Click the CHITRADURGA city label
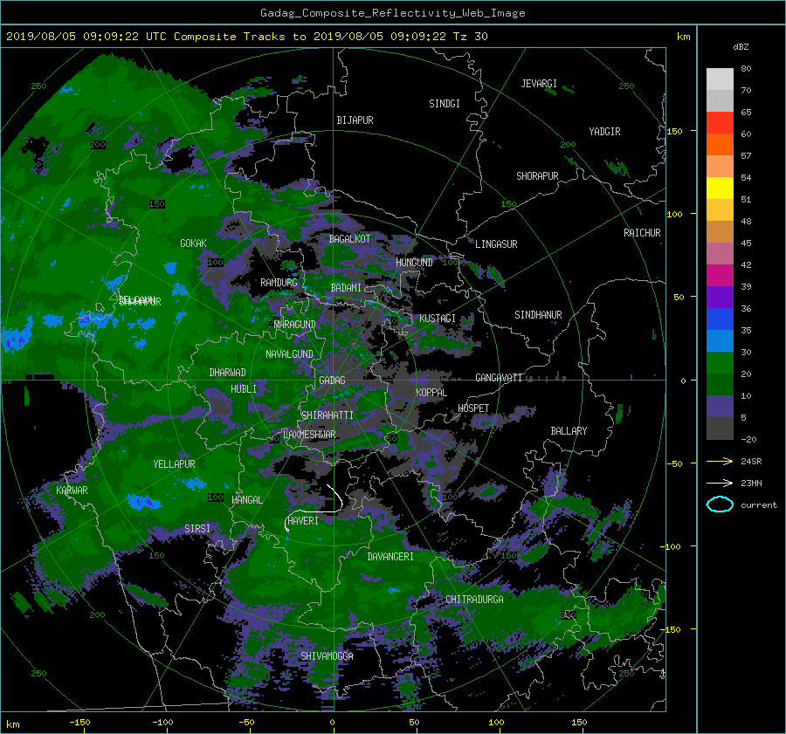This screenshot has width=786, height=734. [x=474, y=600]
